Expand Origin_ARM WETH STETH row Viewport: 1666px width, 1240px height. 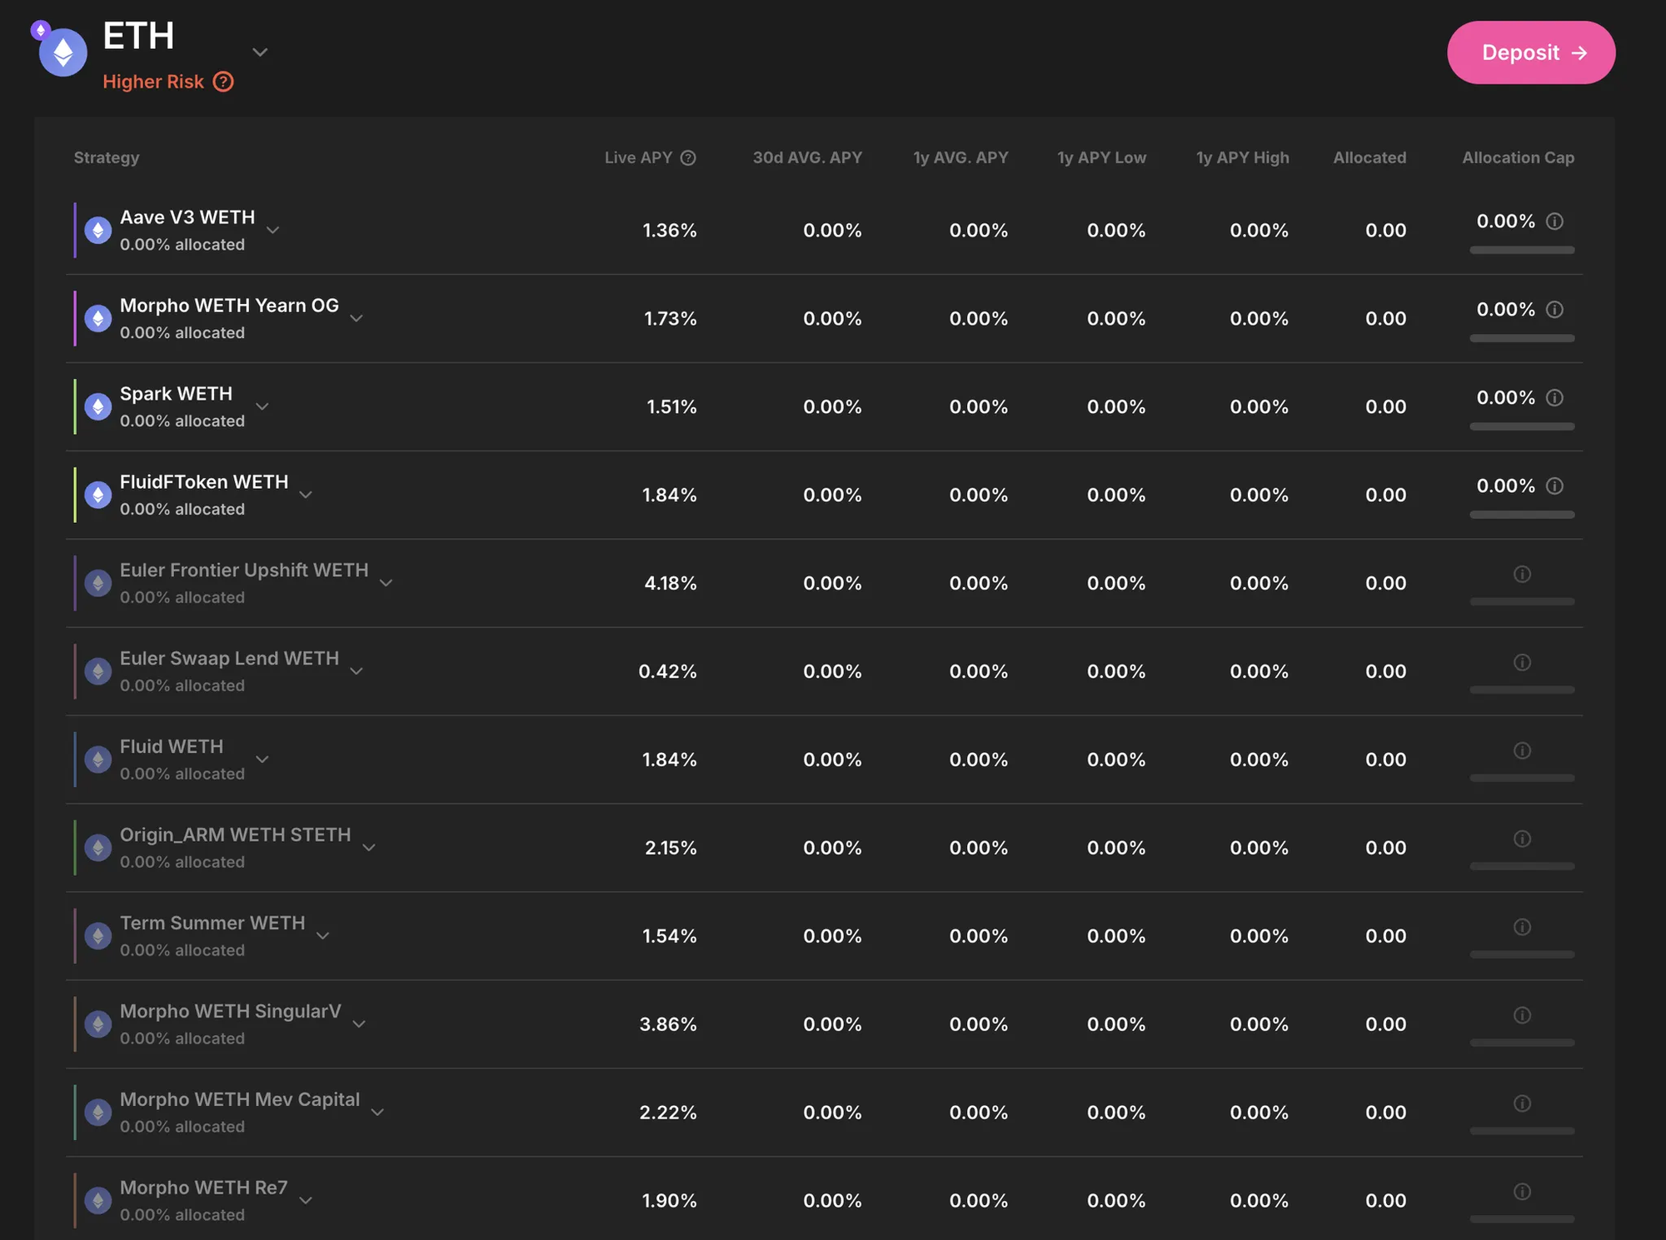click(x=369, y=848)
